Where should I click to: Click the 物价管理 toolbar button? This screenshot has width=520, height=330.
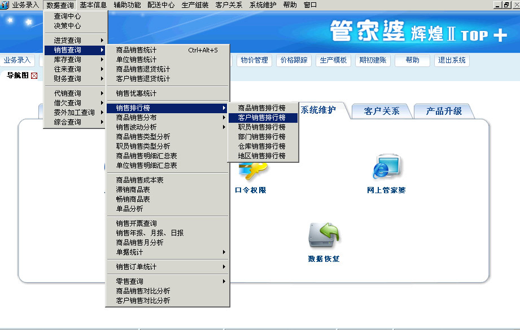point(255,60)
